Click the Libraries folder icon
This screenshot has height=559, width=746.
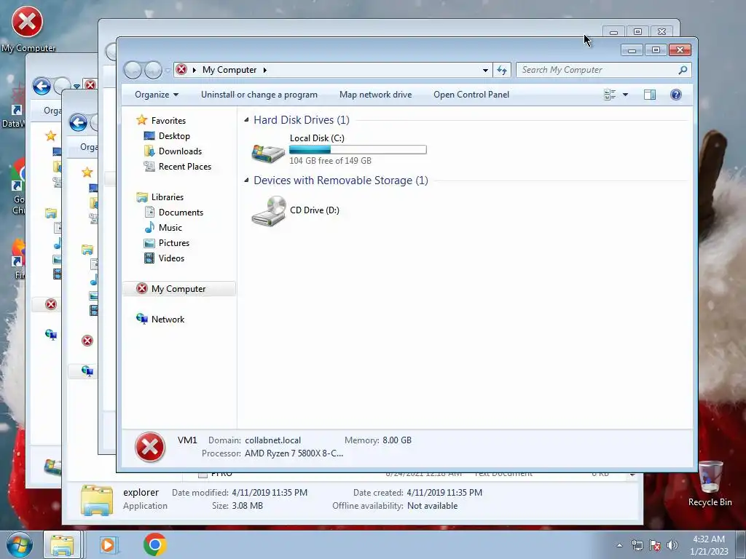tap(141, 197)
